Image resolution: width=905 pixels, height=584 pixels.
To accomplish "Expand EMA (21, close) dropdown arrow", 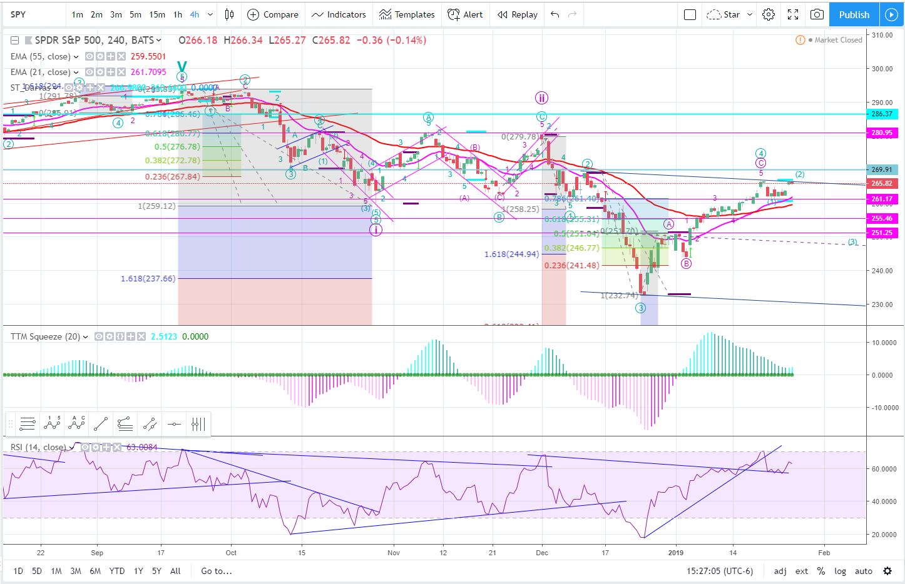I will (x=76, y=72).
